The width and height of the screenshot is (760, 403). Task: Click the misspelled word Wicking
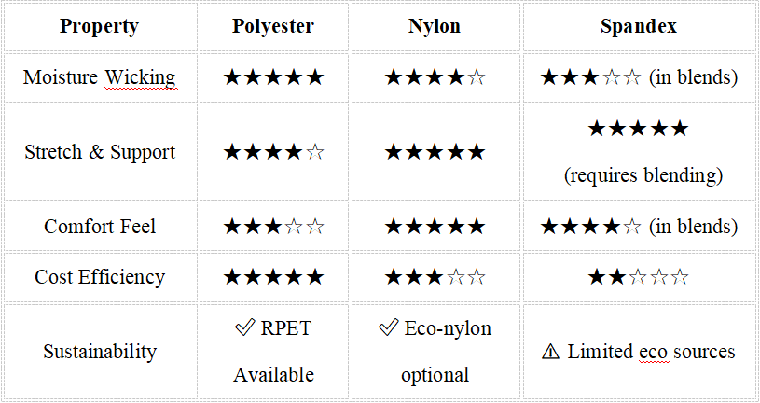click(141, 77)
